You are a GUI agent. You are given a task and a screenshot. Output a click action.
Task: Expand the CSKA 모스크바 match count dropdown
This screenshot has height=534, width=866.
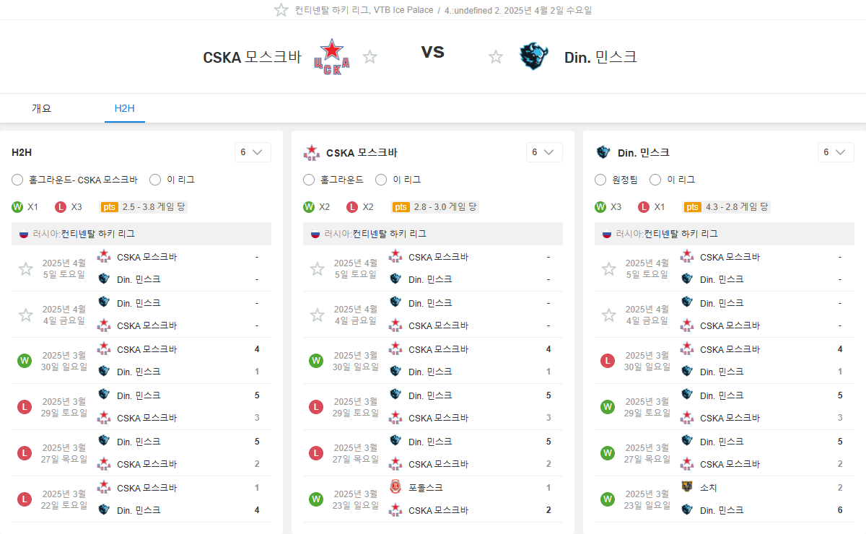pyautogui.click(x=544, y=152)
